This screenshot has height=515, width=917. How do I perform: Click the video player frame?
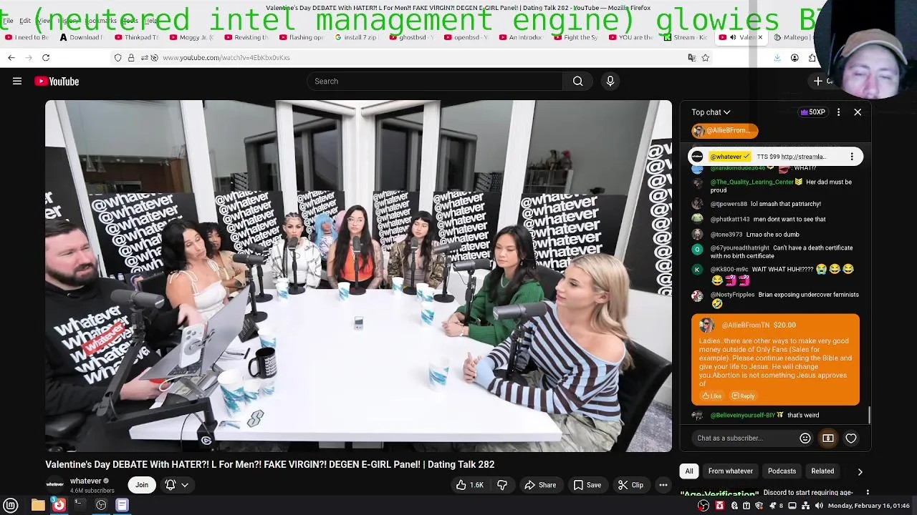pos(358,276)
